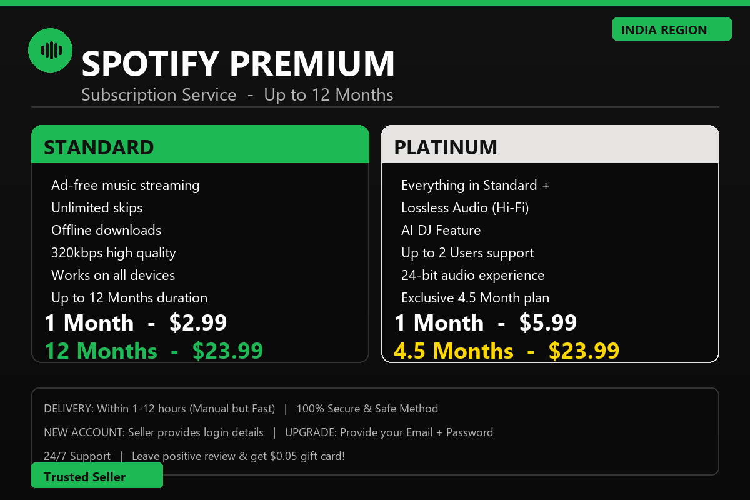Open the PLATINUM plan header
This screenshot has width=750, height=500.
pos(550,145)
